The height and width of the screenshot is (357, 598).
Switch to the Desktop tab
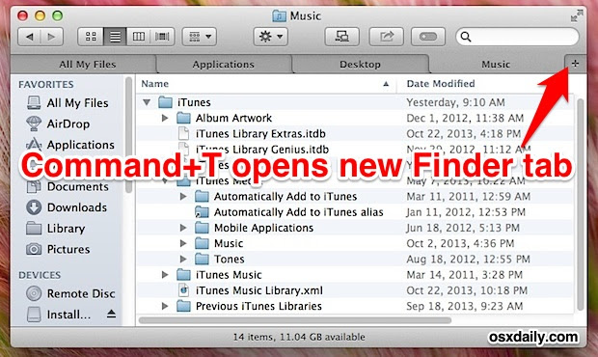(x=360, y=64)
